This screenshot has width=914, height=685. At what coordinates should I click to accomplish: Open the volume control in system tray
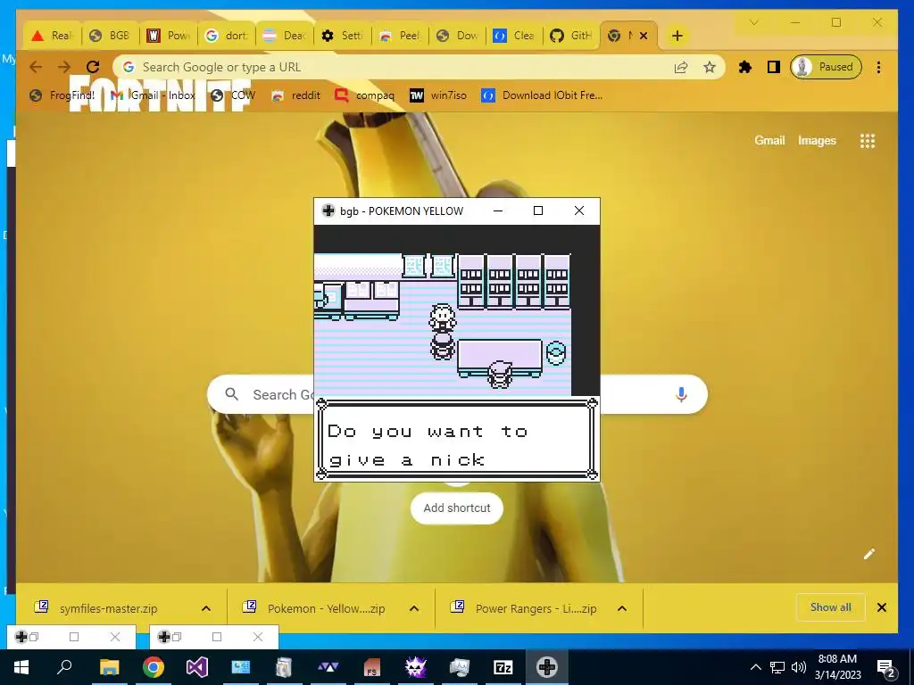[x=799, y=667]
